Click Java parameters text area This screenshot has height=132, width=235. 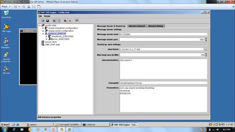(163, 69)
